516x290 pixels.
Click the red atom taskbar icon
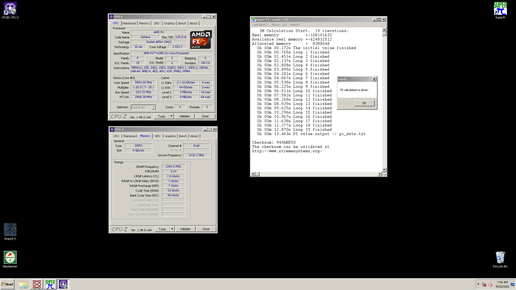(37, 284)
